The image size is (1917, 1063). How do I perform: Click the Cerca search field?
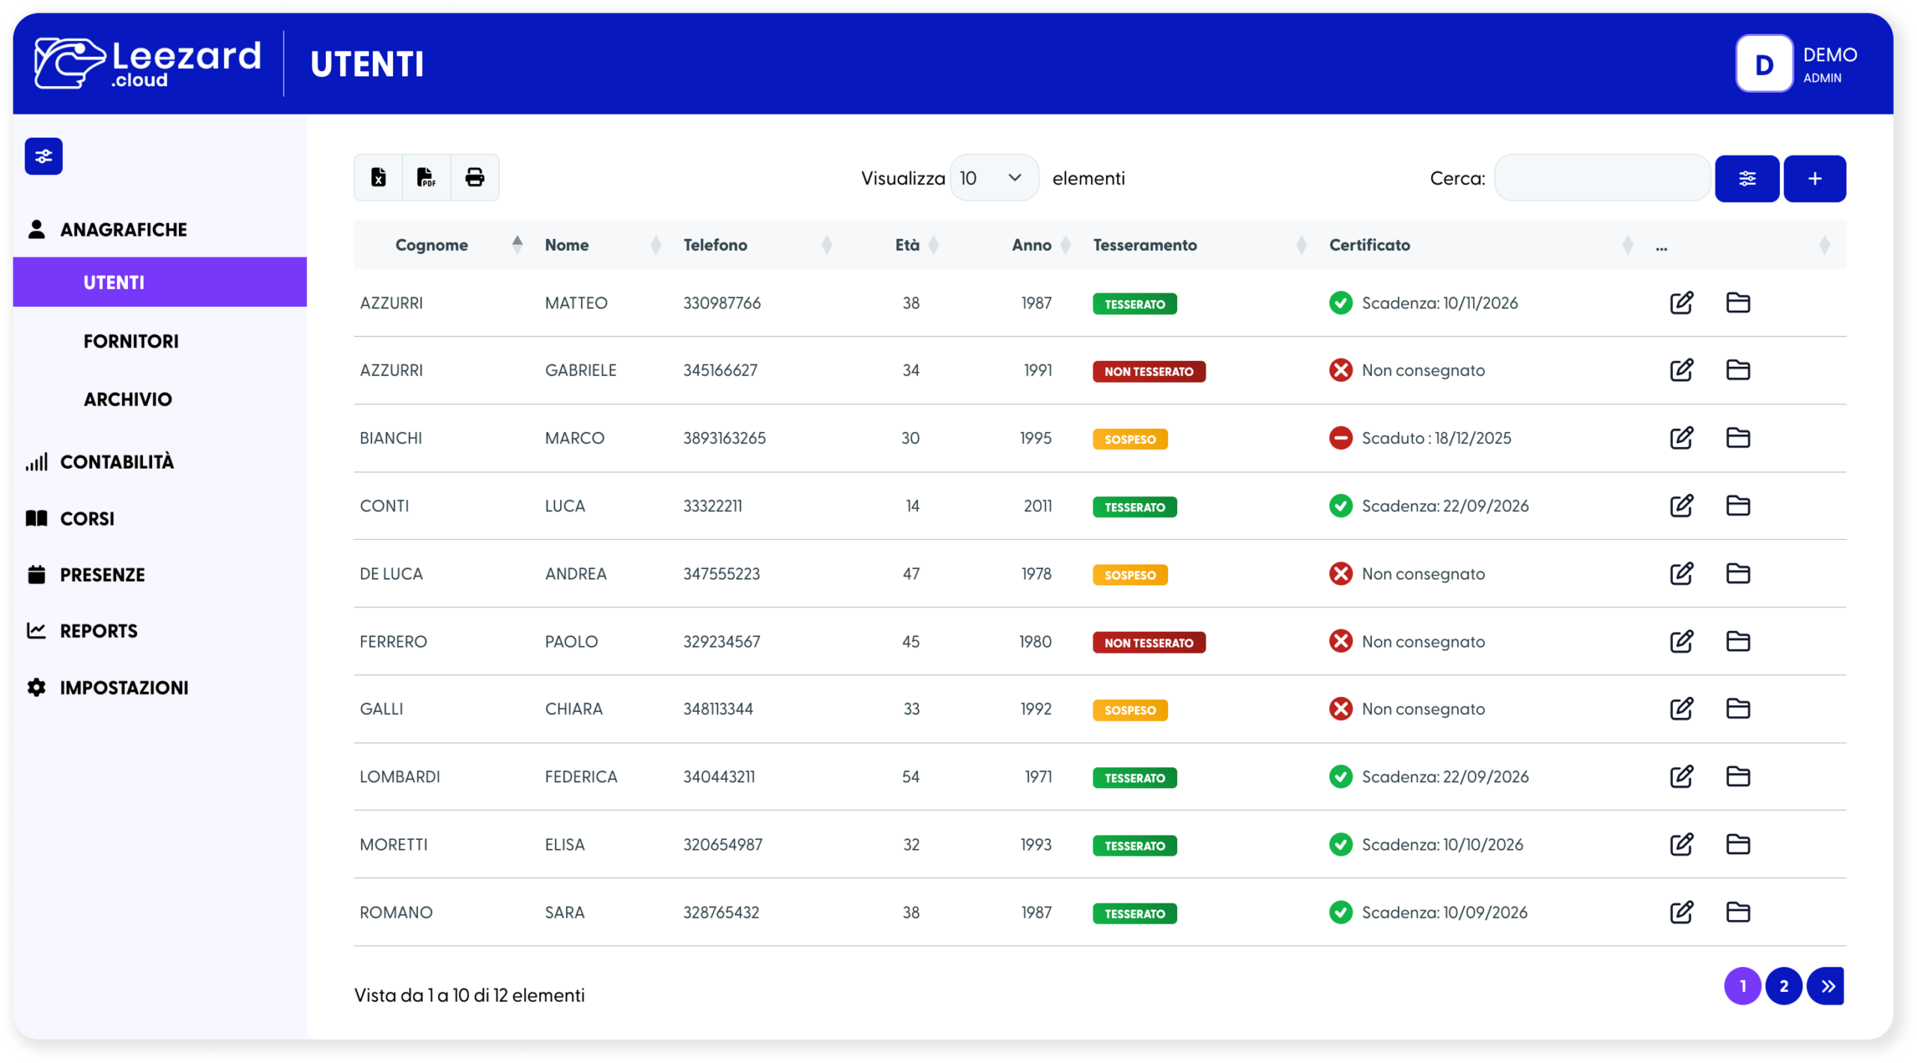click(x=1601, y=178)
